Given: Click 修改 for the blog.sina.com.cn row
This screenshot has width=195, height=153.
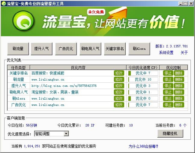Looking at the screenshot, I should (119, 86).
